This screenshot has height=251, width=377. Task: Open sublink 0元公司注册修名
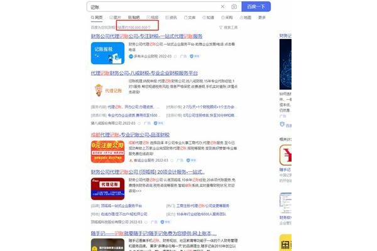209,115
